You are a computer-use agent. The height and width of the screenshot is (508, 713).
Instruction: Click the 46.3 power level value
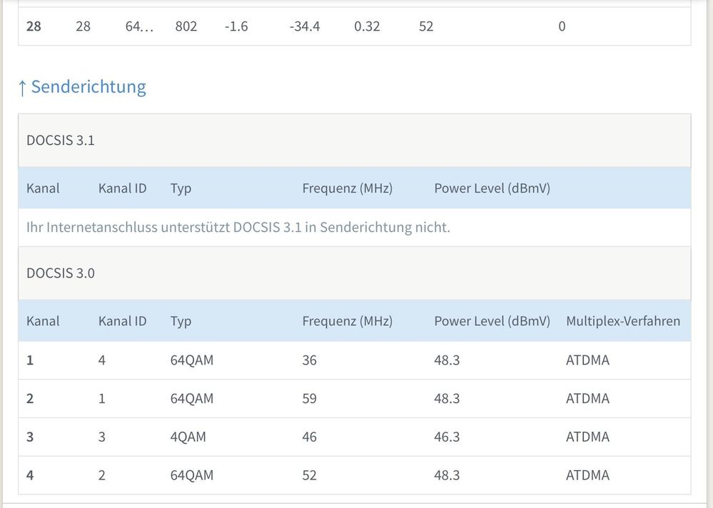[447, 437]
